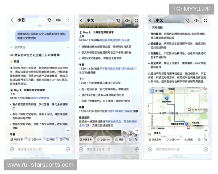Viewport: 218px width, 174px height.
Task: Tap camera chip icon in right screen
Action: tap(199, 140)
